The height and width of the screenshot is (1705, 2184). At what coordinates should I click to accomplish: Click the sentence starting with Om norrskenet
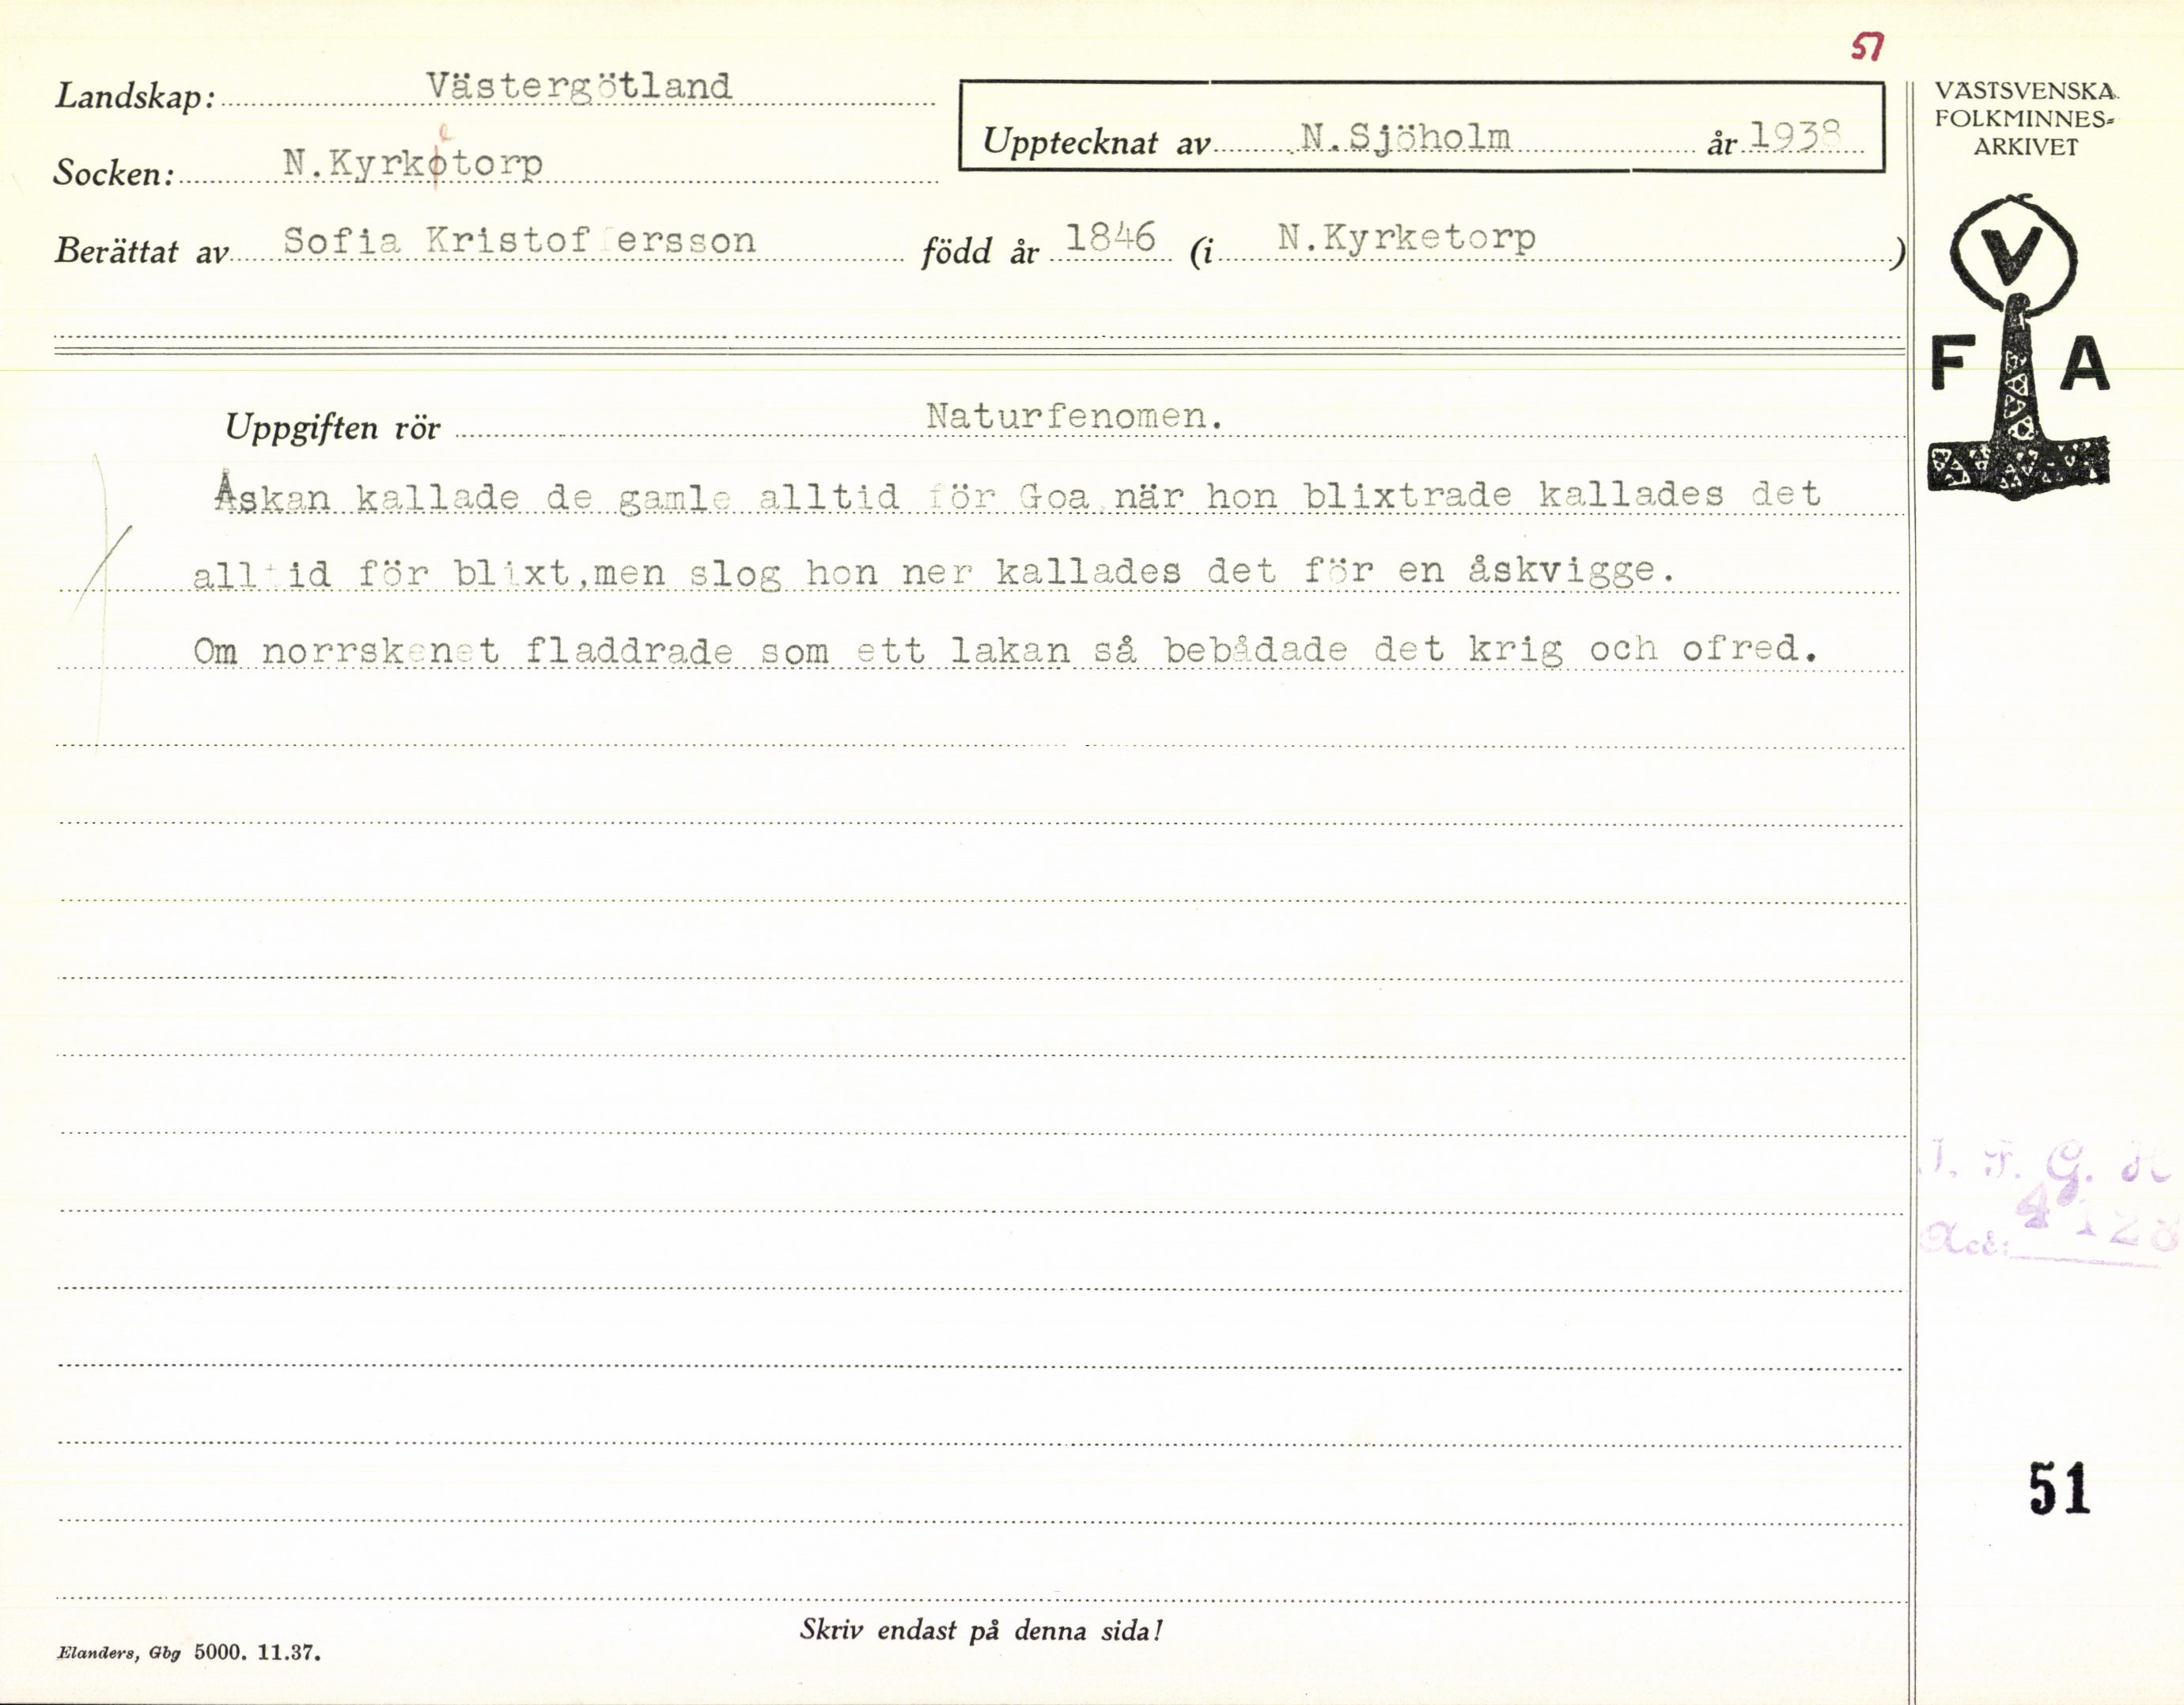pyautogui.click(x=1004, y=650)
